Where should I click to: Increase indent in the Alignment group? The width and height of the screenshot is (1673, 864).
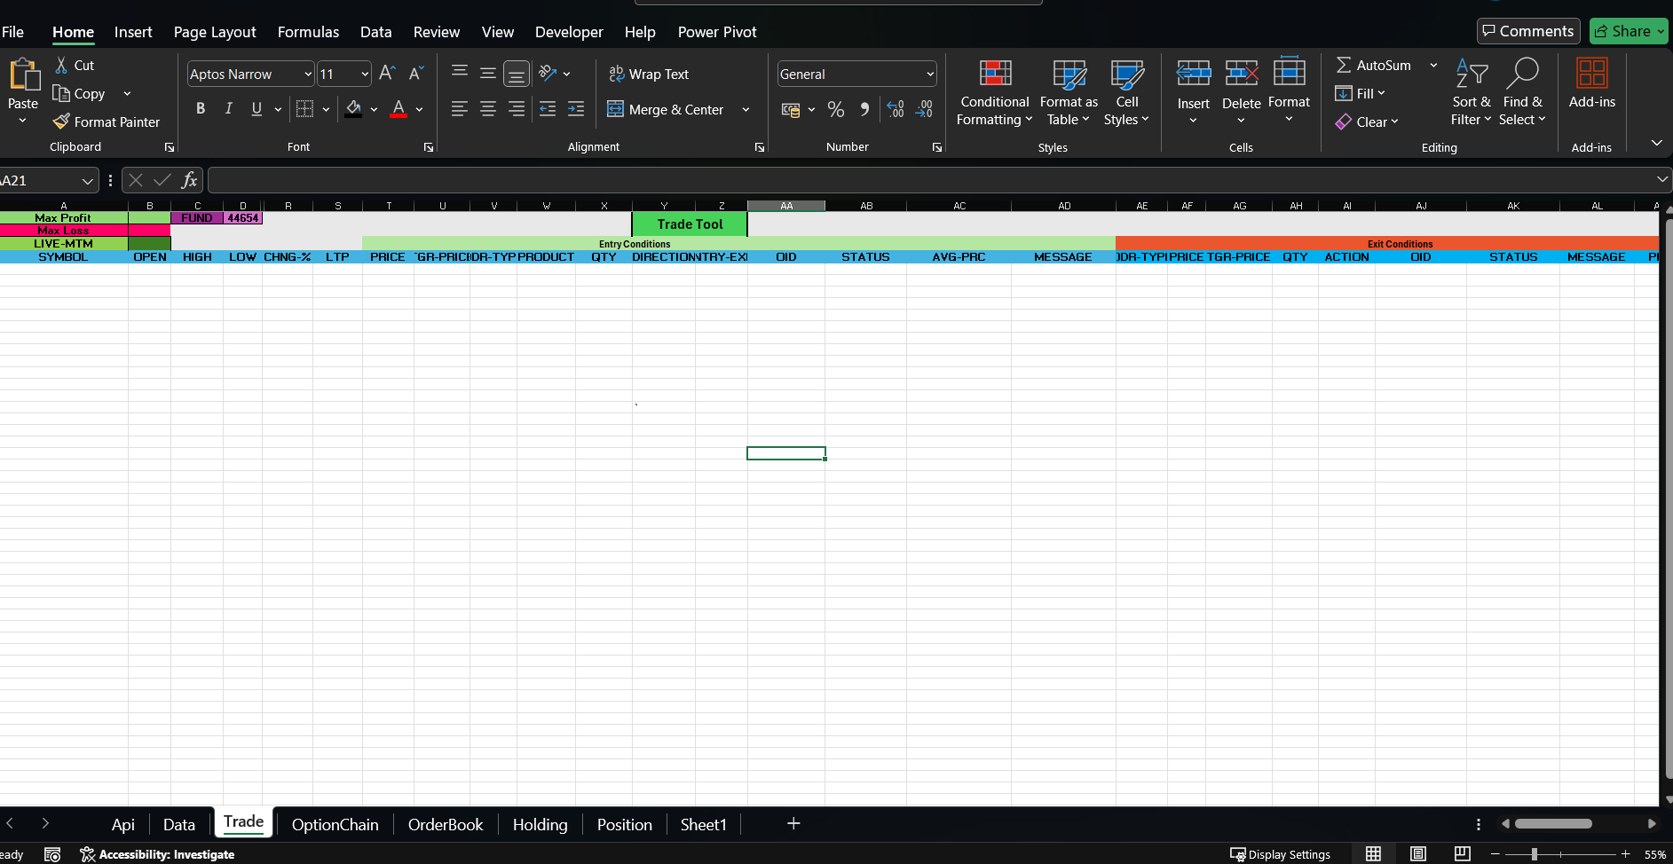coord(576,109)
